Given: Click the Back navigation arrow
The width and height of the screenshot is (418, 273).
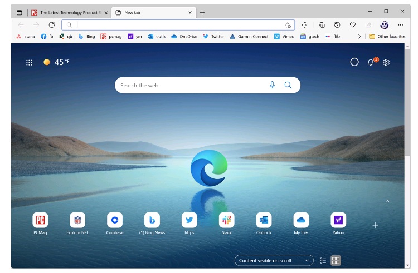Looking at the screenshot, I should point(21,25).
